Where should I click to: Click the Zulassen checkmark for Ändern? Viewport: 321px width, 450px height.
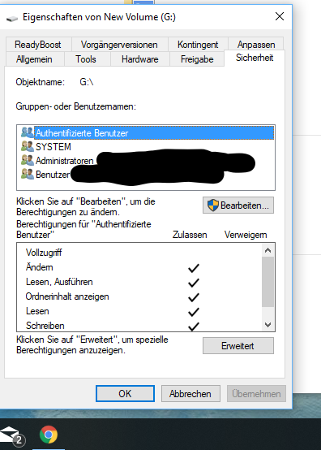[x=194, y=268]
